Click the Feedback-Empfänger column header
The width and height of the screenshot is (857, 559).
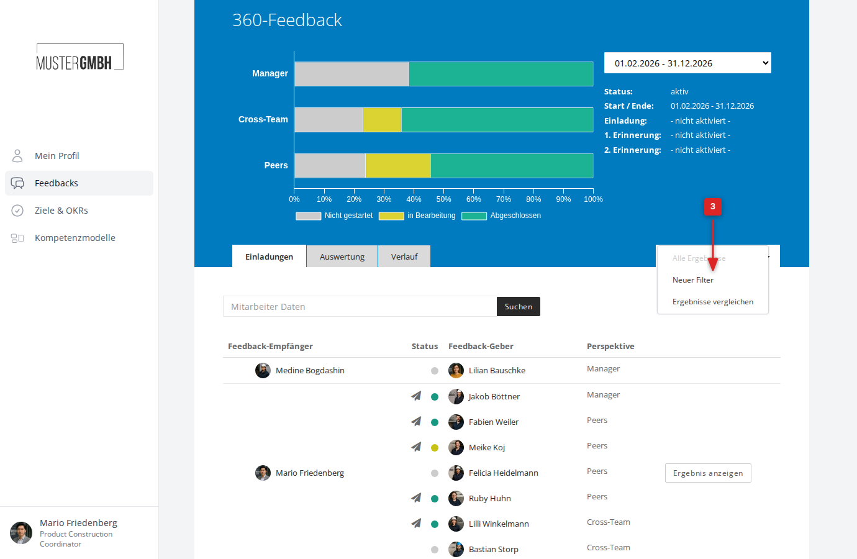point(270,347)
